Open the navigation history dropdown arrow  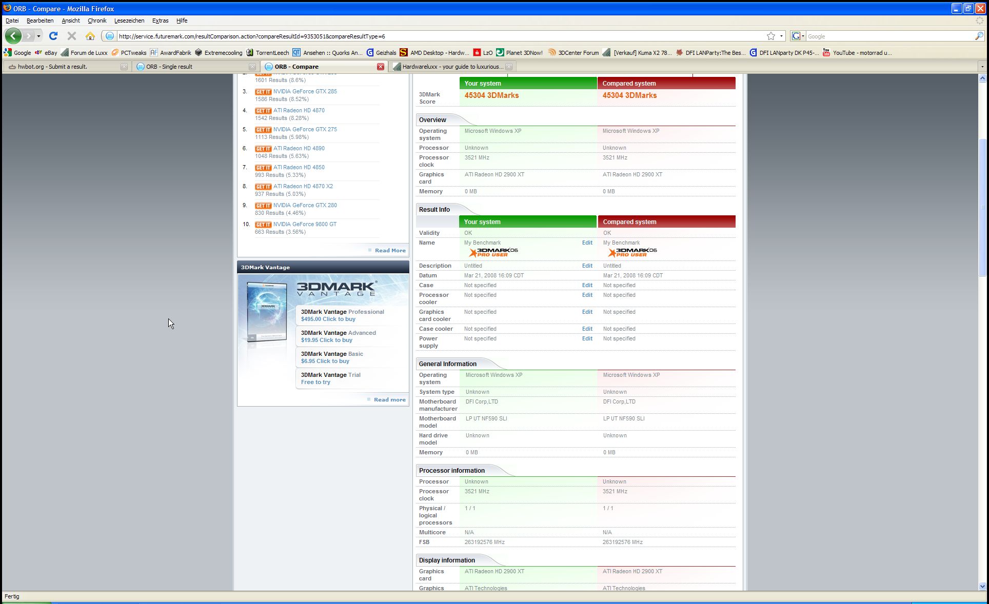pyautogui.click(x=38, y=36)
